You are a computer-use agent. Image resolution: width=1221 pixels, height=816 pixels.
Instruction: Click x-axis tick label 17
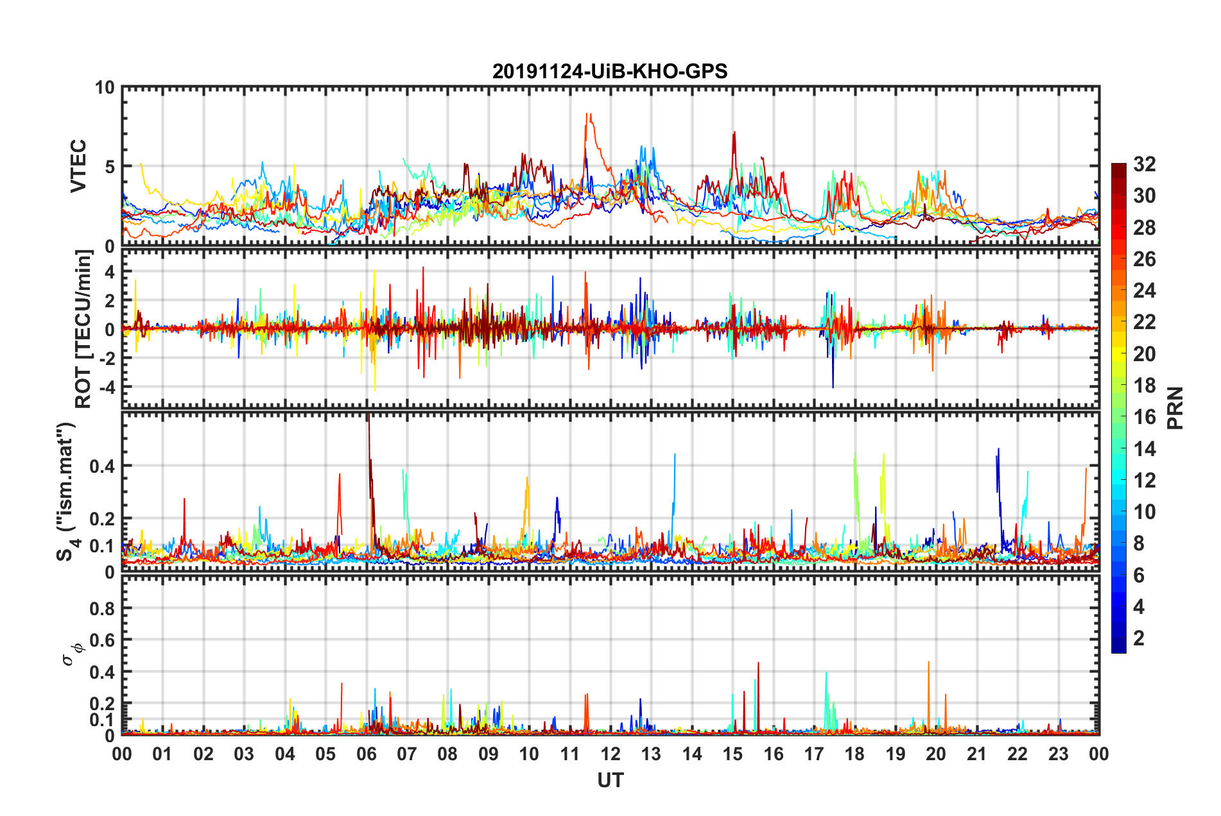[814, 754]
